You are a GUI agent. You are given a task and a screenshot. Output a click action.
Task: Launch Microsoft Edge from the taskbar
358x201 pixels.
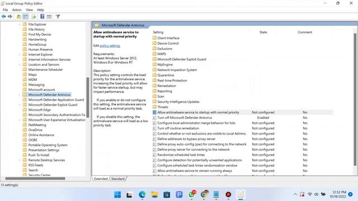point(142,195)
